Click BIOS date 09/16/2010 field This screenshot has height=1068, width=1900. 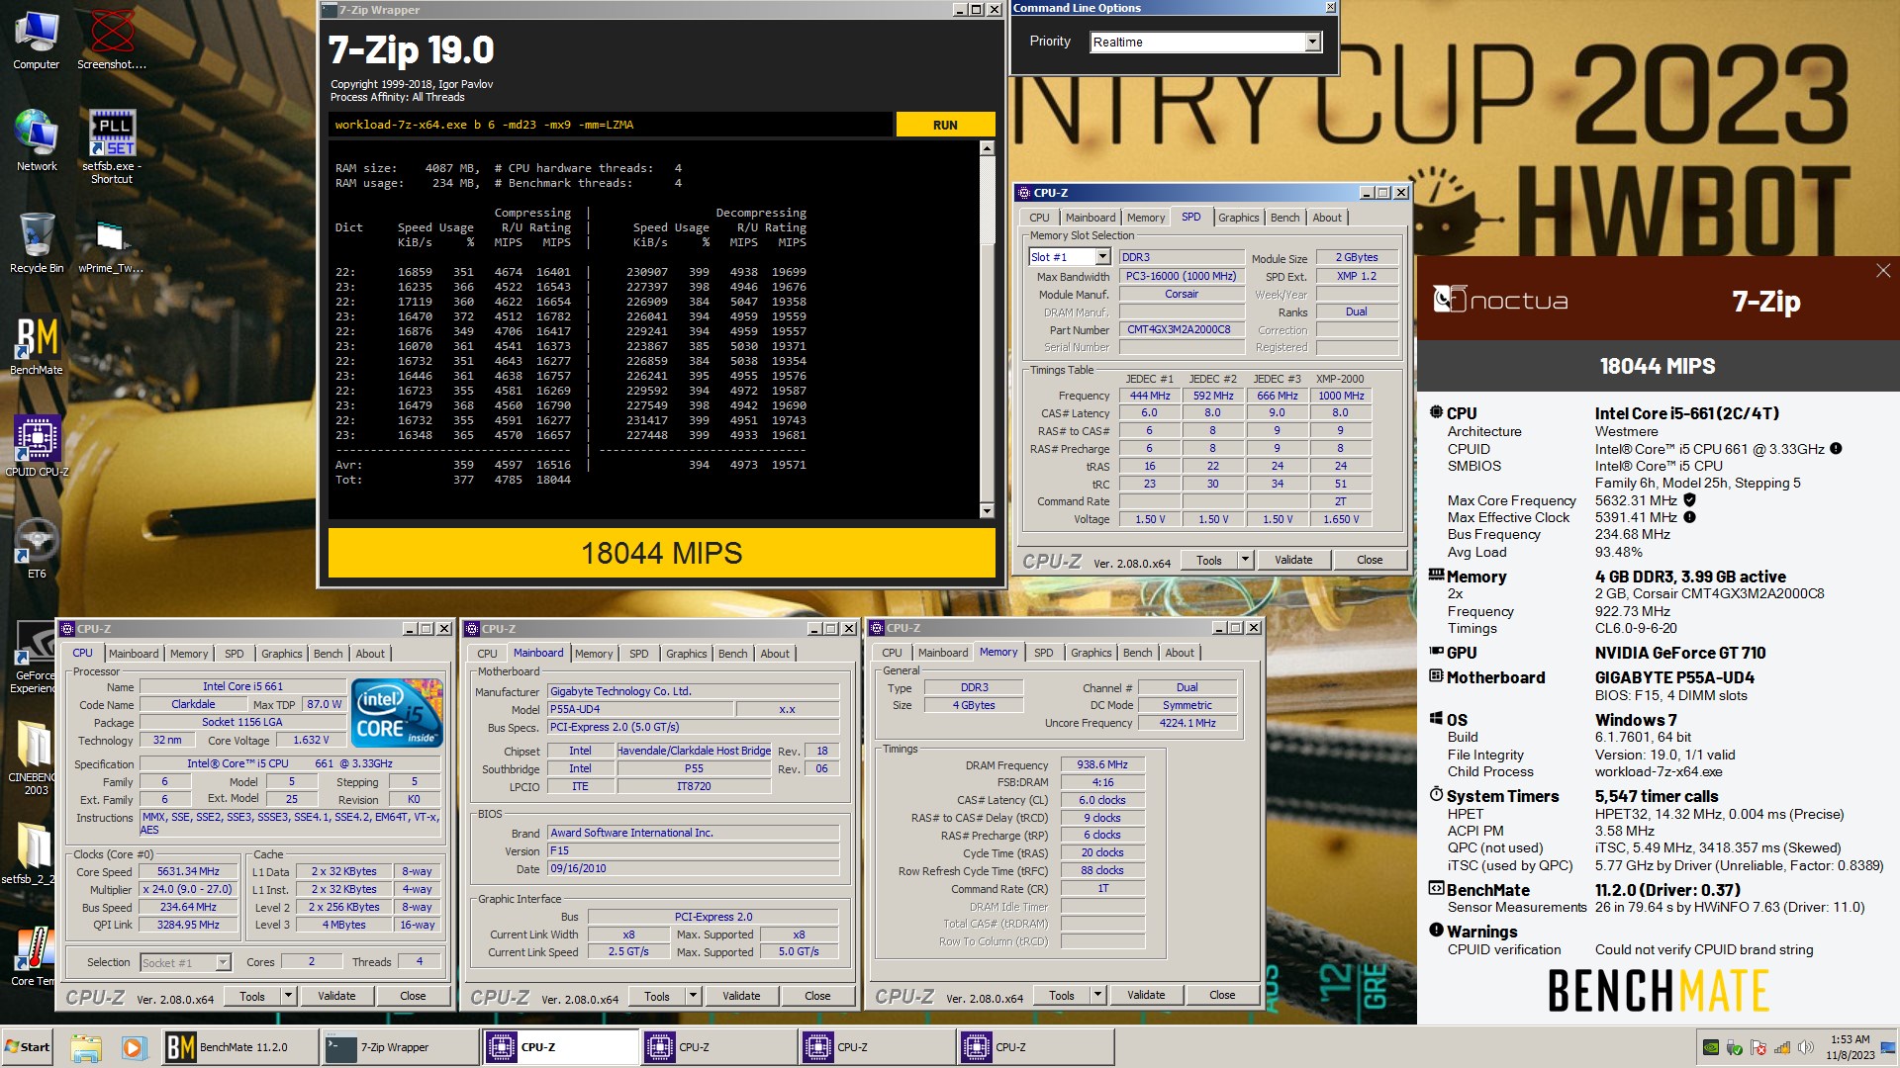(x=693, y=868)
